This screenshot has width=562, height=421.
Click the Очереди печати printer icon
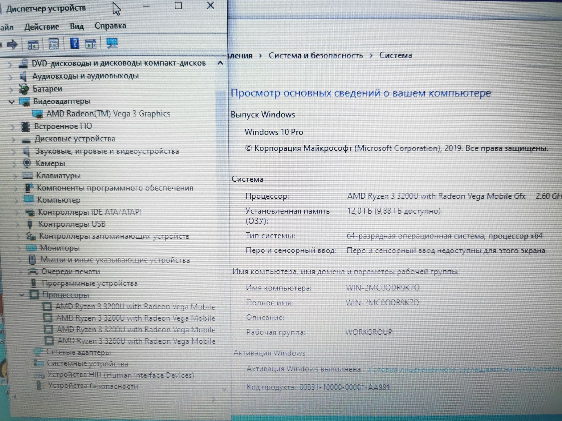coord(33,271)
